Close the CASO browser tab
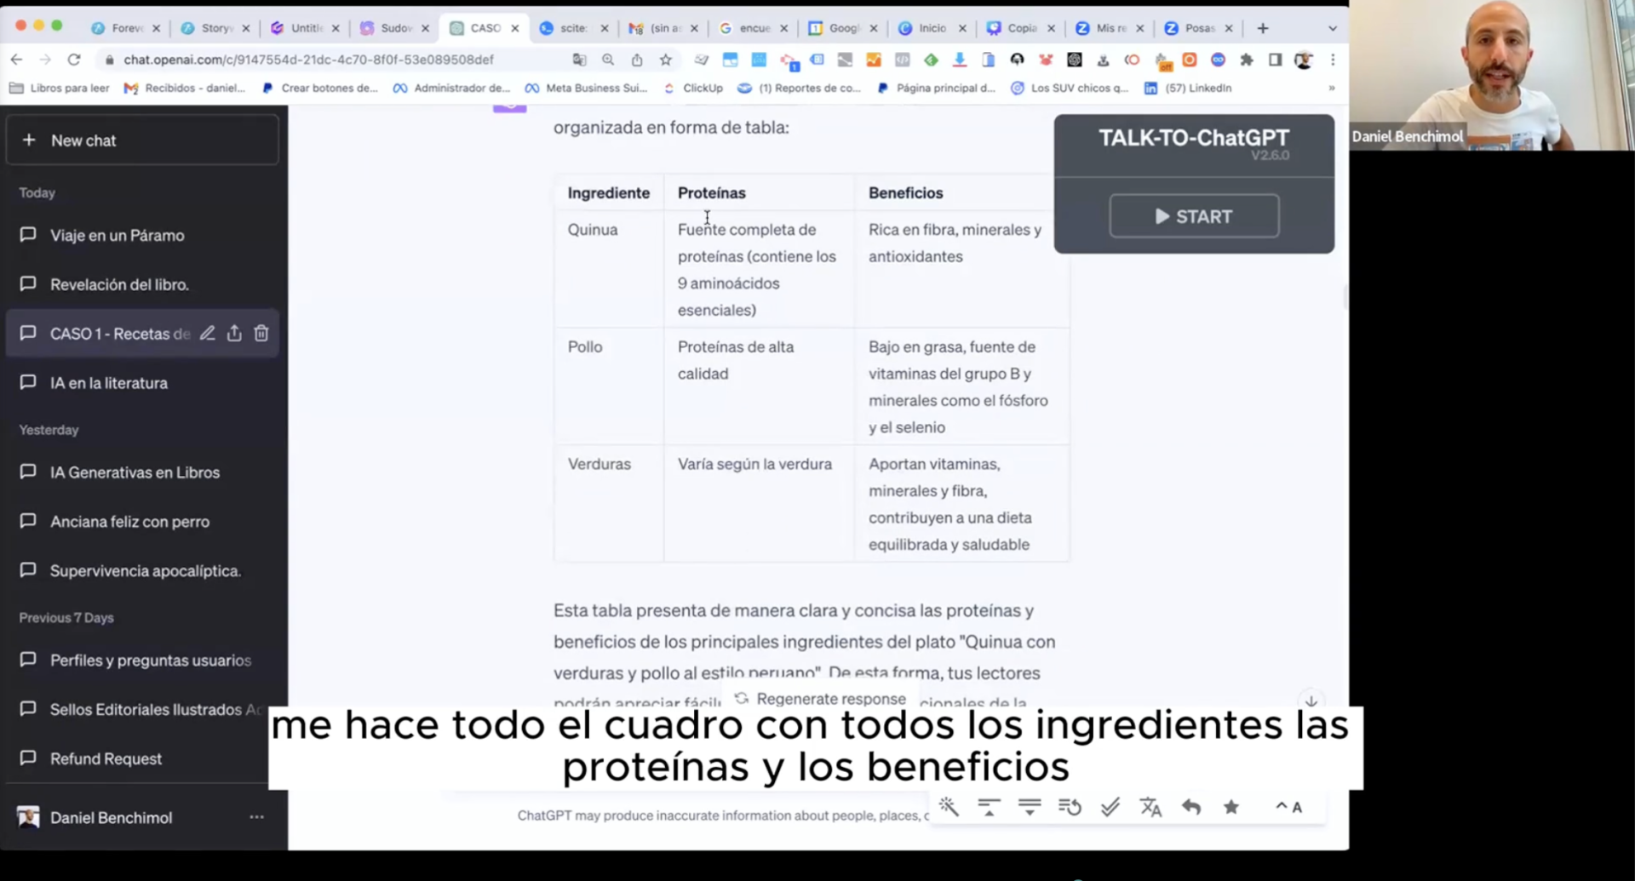Screen dimensions: 1635x881 point(514,28)
